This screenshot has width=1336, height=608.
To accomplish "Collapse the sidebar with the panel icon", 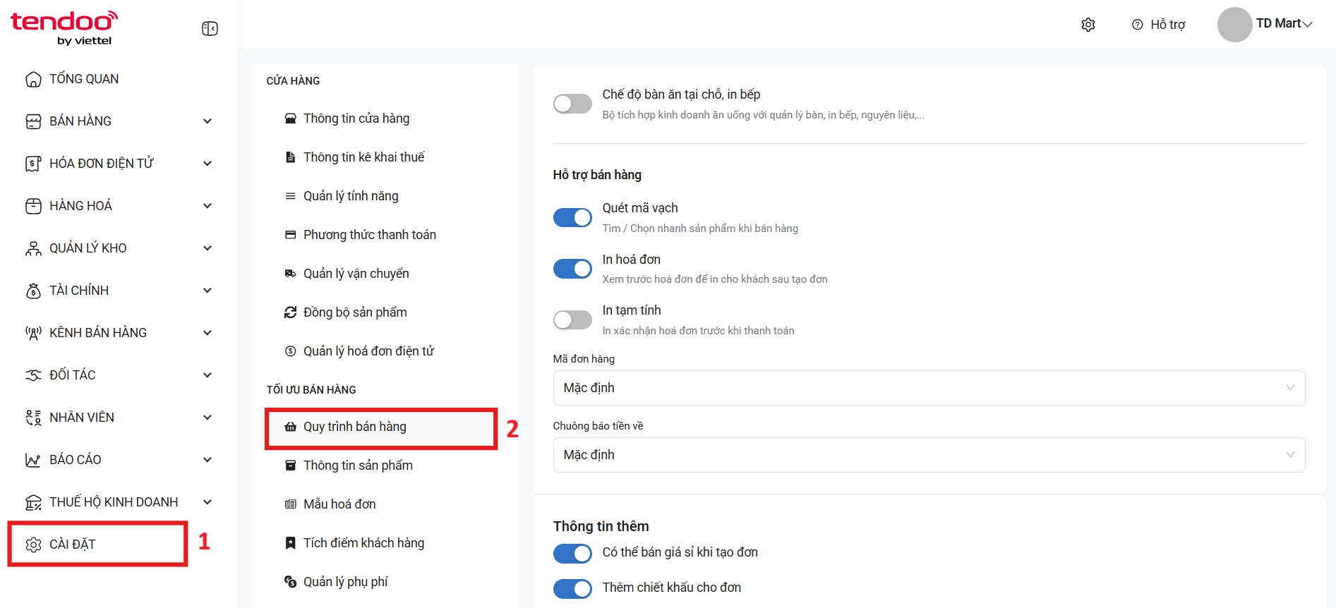I will 210,29.
